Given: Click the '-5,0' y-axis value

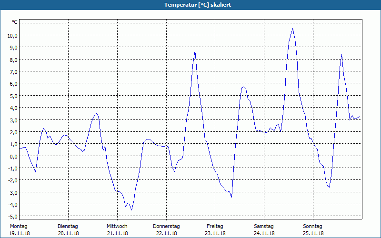Looking at the screenshot, I should coord(13,217).
